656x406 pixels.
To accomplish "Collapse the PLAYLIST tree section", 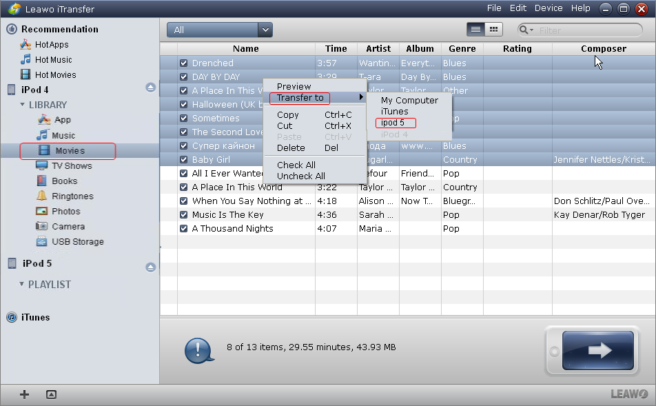I will [21, 284].
